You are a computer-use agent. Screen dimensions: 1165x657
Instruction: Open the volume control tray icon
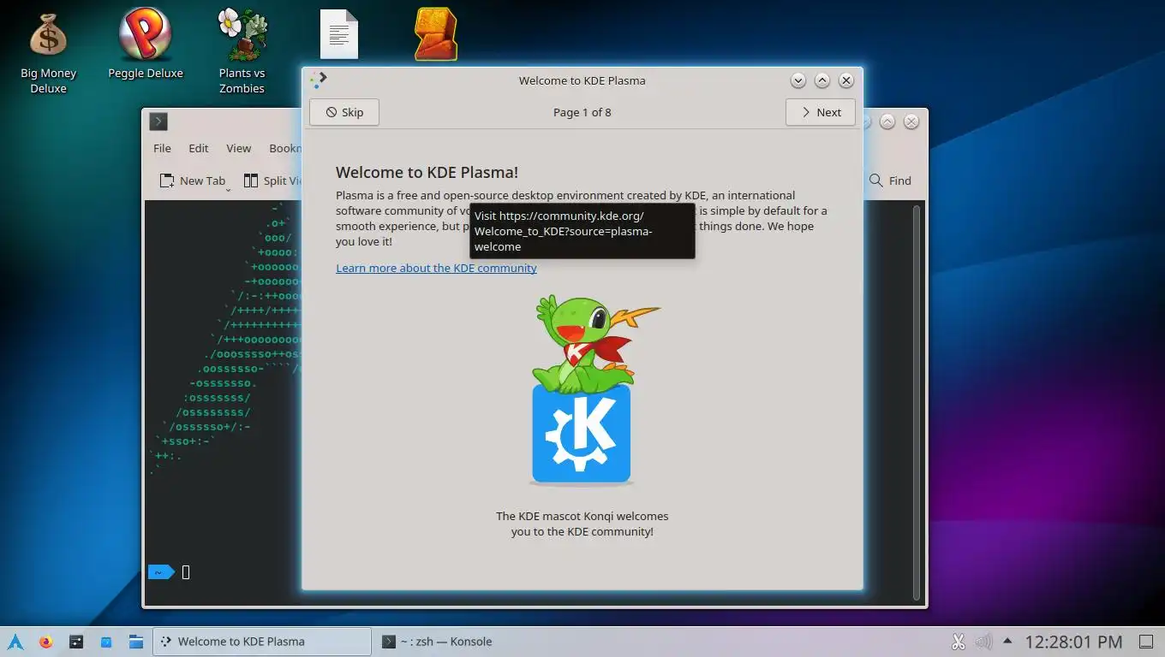[983, 641]
